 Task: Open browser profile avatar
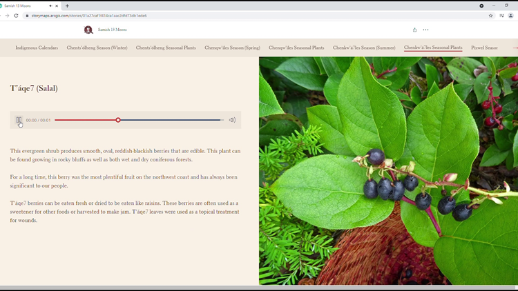tap(511, 15)
